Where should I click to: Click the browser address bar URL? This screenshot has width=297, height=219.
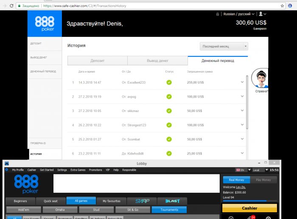click(x=85, y=6)
